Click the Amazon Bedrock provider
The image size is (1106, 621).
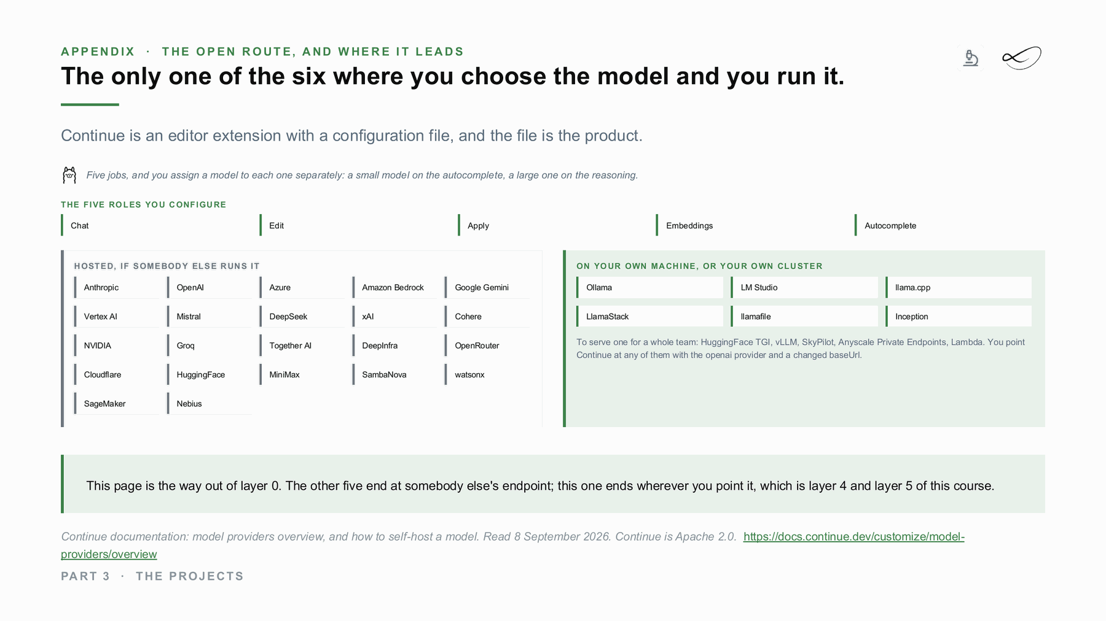tap(395, 287)
